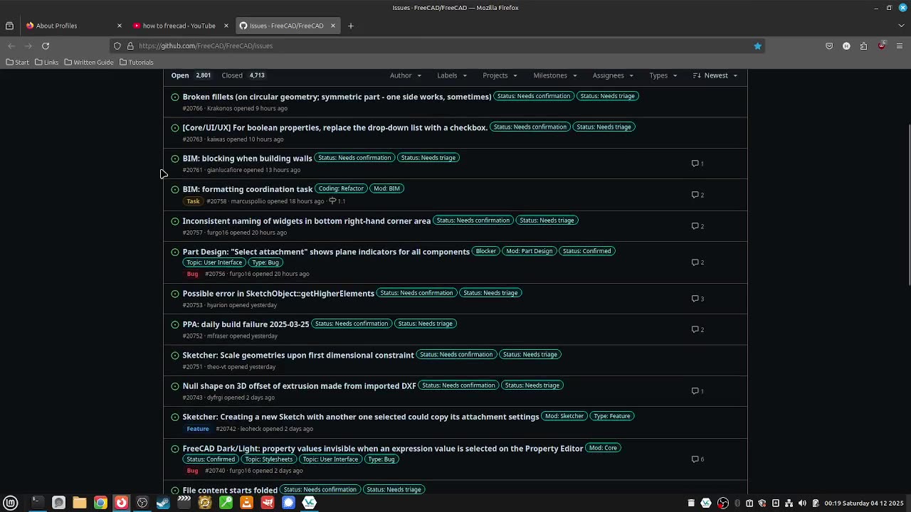Launch Google Chrome from taskbar
The width and height of the screenshot is (911, 512).
[x=100, y=503]
